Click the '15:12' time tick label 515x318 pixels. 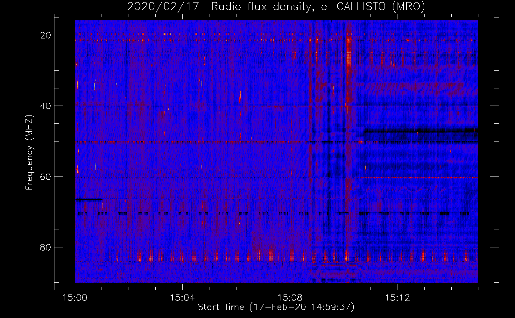[397, 298]
